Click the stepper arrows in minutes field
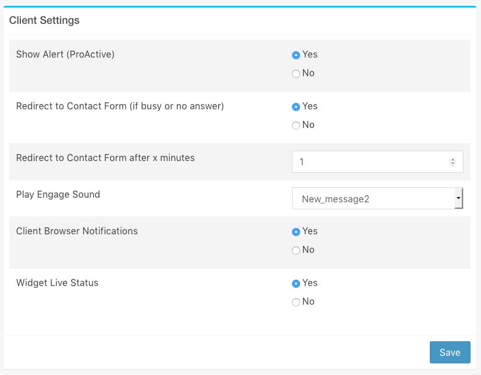This screenshot has width=481, height=375. click(453, 162)
